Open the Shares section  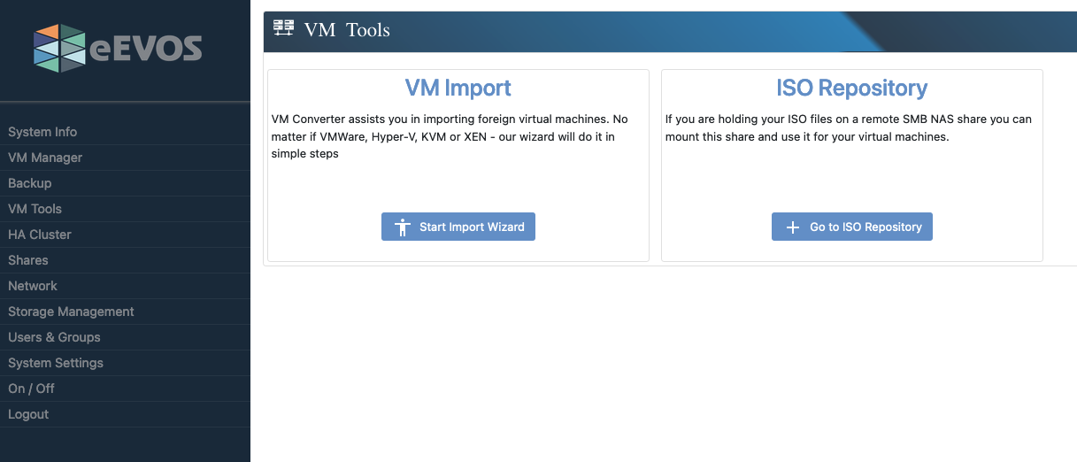(x=28, y=260)
